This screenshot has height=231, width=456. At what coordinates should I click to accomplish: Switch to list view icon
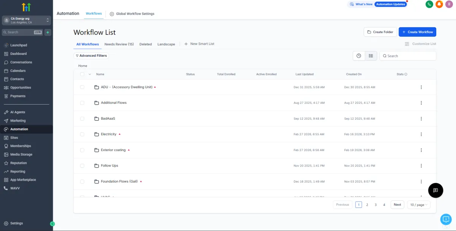[x=371, y=56]
